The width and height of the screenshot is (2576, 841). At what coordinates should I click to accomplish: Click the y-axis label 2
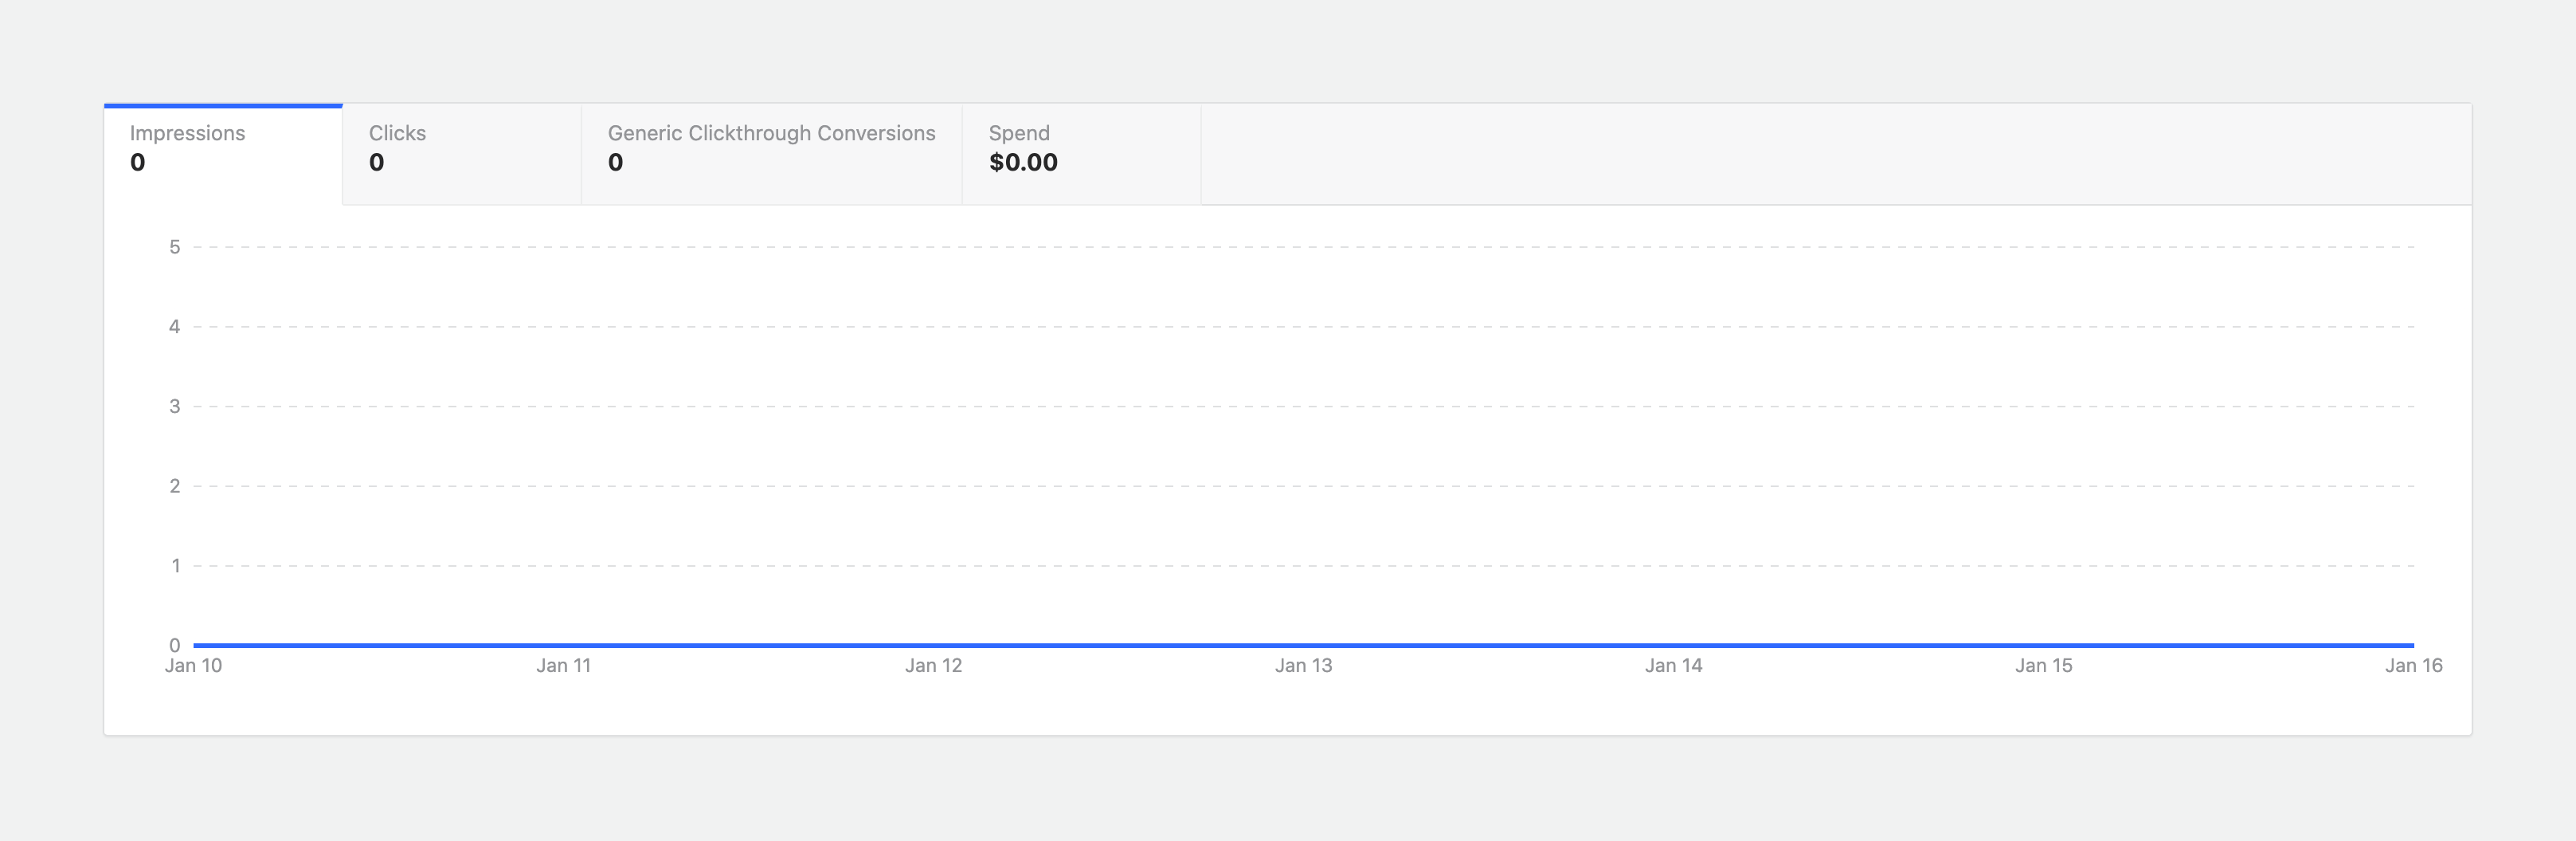[x=175, y=486]
